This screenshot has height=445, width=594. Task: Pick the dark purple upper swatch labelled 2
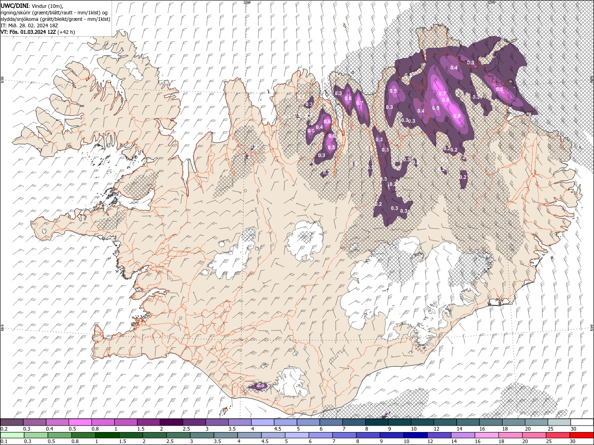171,422
